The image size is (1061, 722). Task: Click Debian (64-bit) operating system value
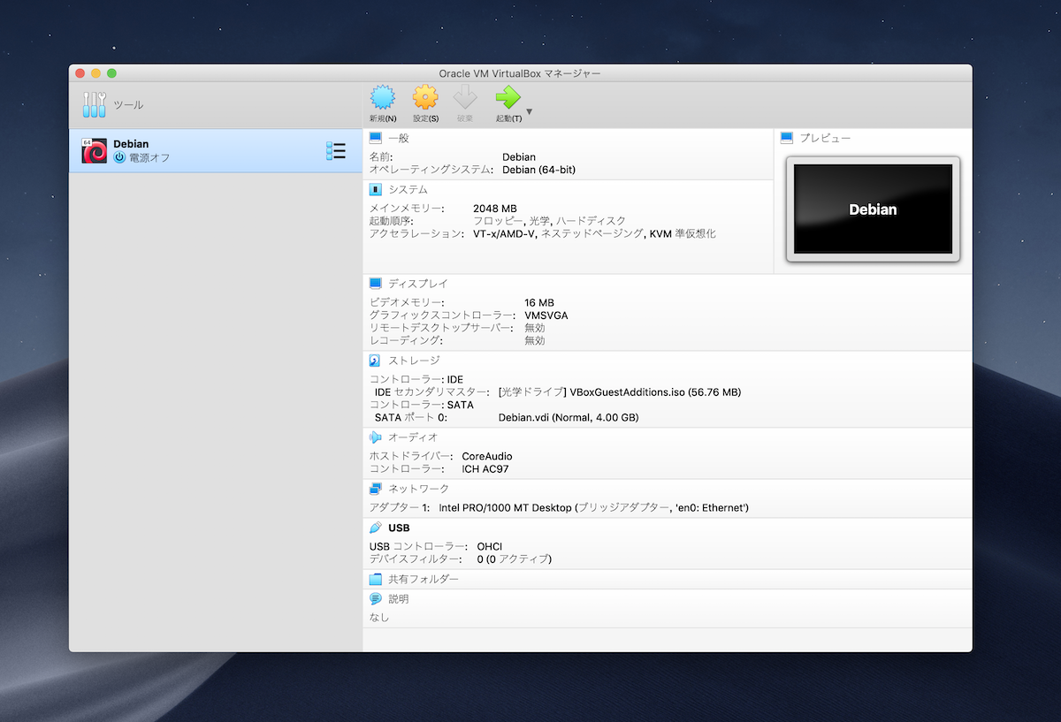[538, 170]
